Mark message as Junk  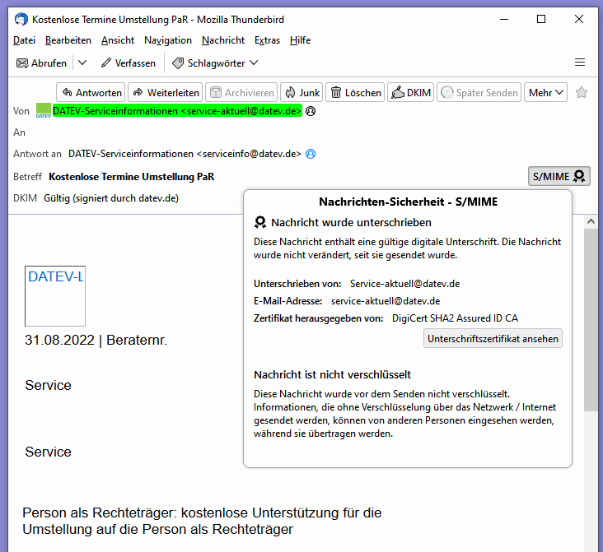pyautogui.click(x=301, y=93)
